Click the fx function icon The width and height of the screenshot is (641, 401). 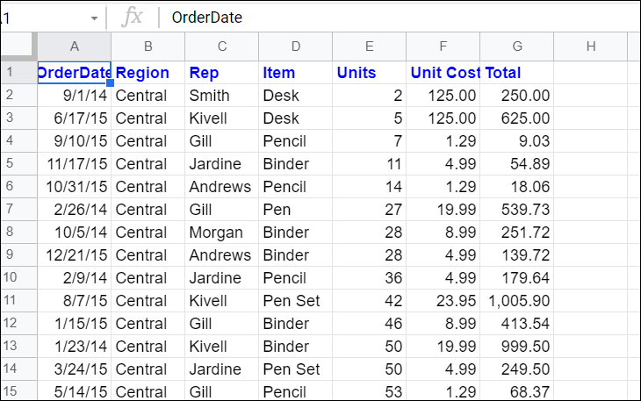pyautogui.click(x=132, y=18)
